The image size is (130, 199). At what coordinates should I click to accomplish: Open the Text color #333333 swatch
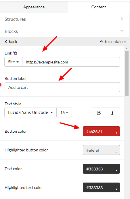102,169
